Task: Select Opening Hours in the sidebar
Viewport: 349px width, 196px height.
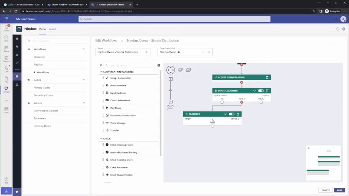Action: pos(42,126)
